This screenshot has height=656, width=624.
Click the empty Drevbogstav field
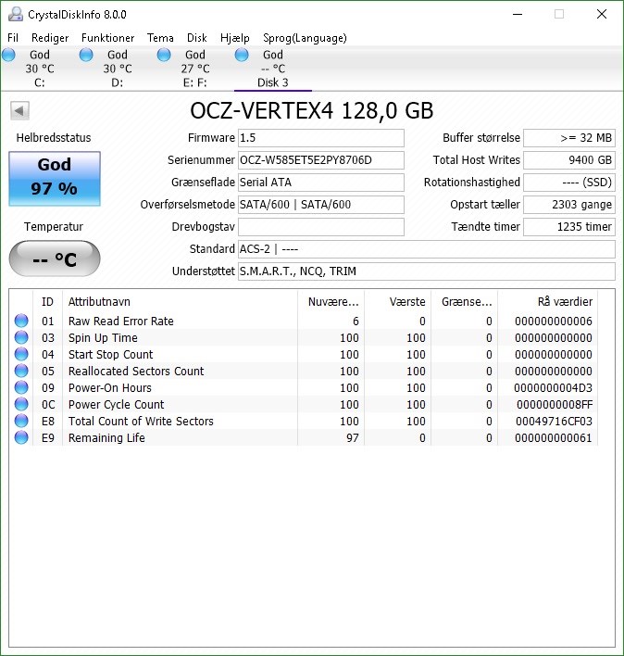(x=321, y=227)
